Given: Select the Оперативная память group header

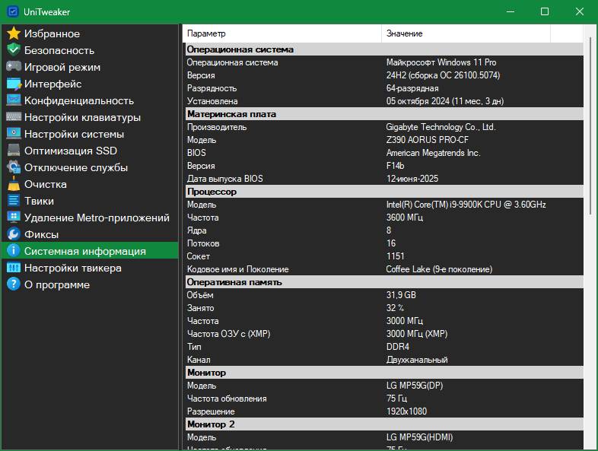Looking at the screenshot, I should pos(383,282).
